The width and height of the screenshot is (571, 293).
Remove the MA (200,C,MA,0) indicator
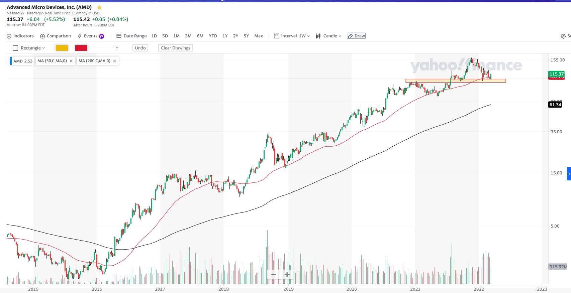[x=114, y=61]
